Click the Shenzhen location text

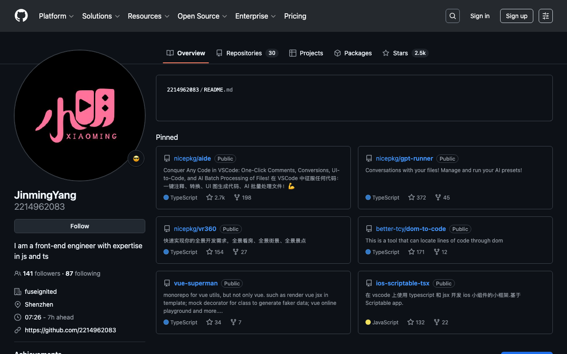(39, 304)
